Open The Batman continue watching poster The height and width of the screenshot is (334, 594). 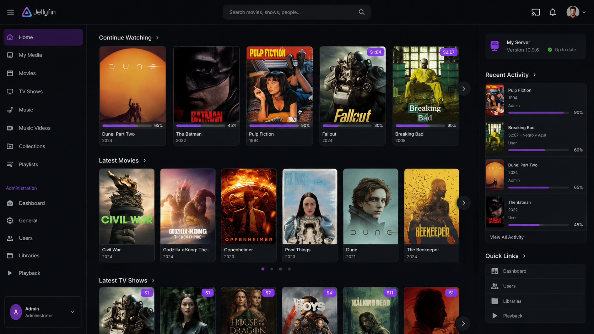click(206, 84)
